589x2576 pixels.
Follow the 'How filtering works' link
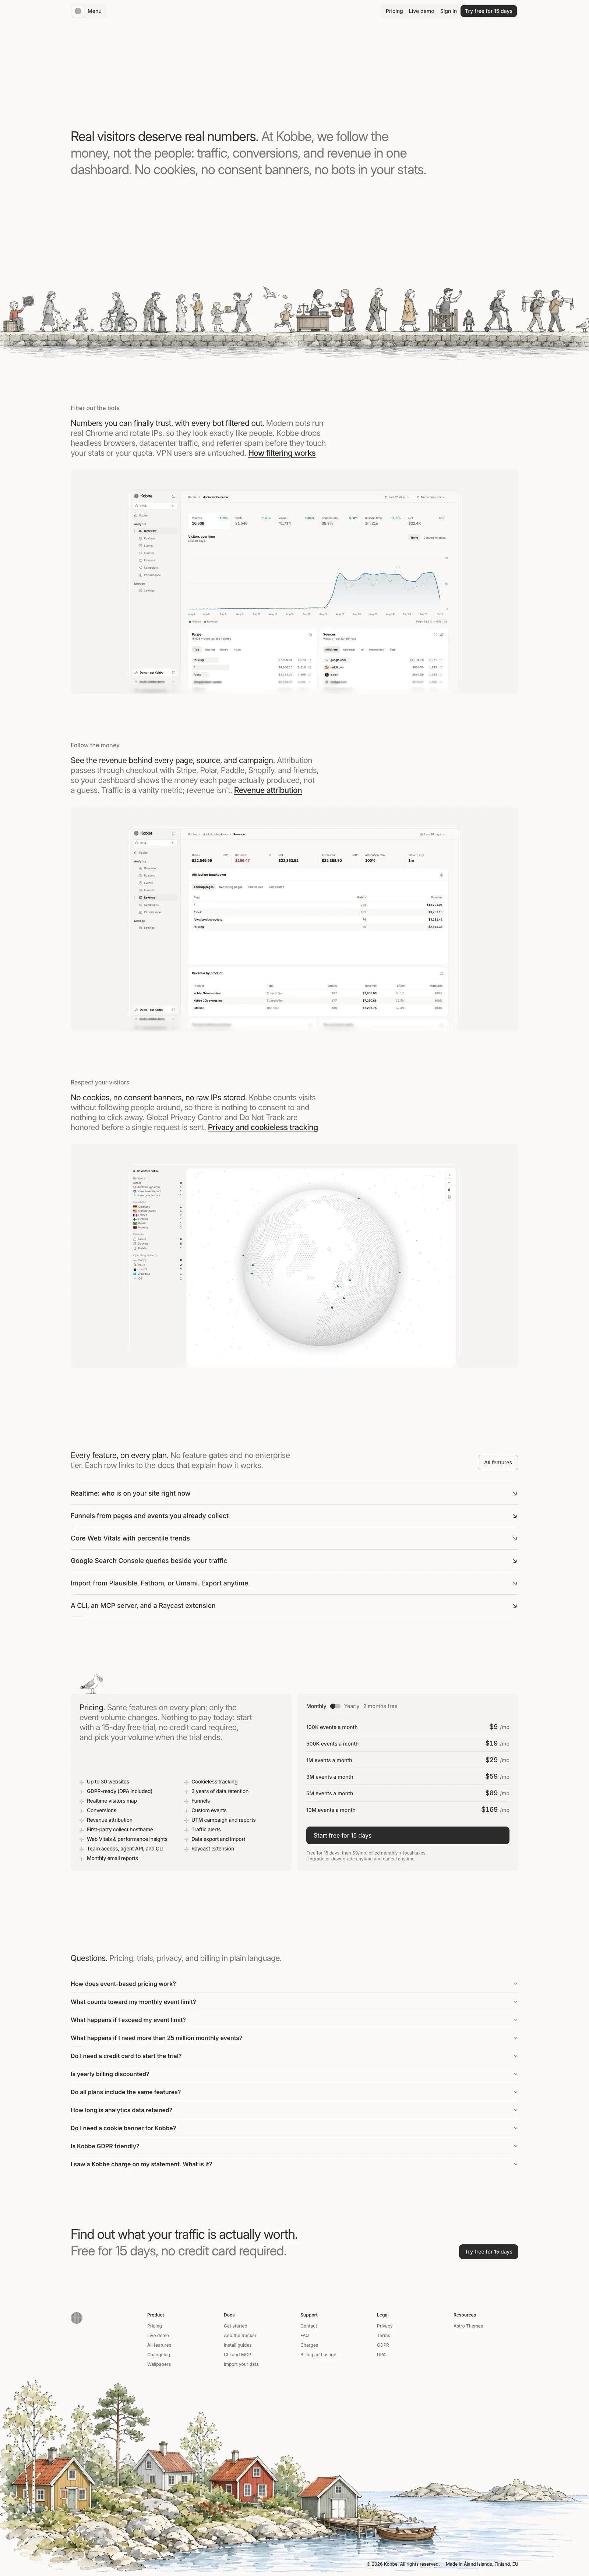click(x=282, y=453)
